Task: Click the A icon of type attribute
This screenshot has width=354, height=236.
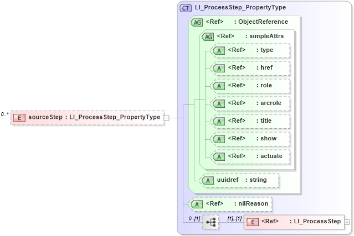Action: click(x=219, y=51)
